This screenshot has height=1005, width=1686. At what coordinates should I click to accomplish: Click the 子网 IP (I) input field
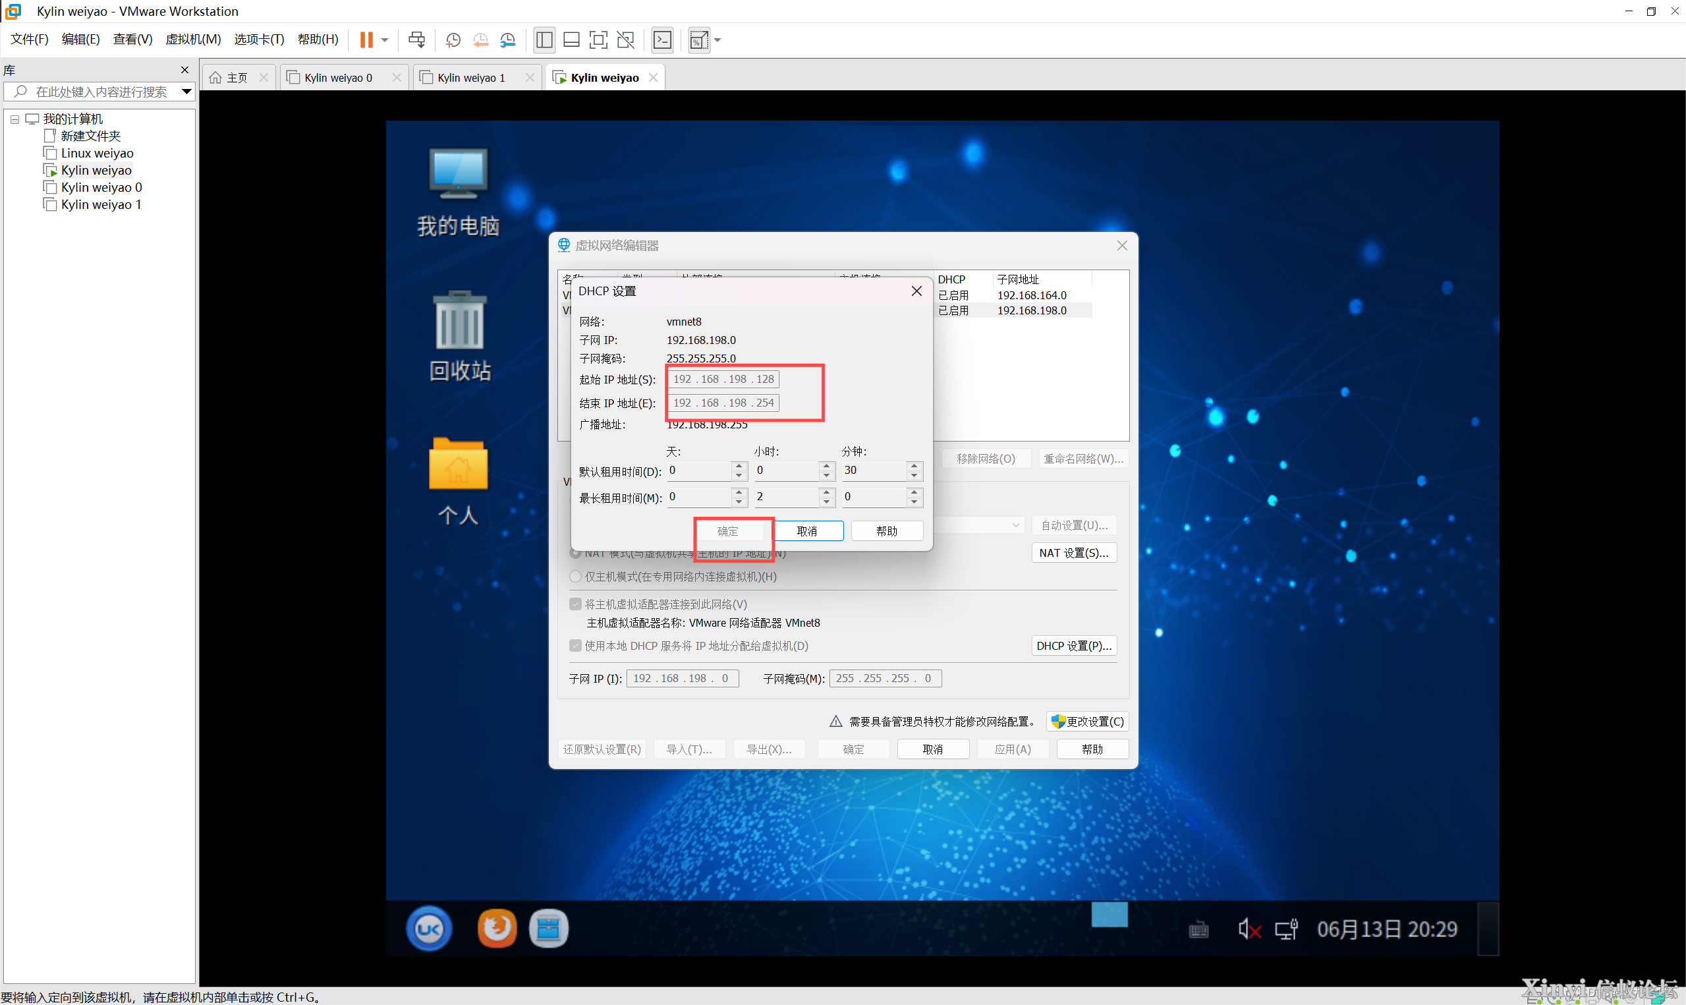pos(683,678)
